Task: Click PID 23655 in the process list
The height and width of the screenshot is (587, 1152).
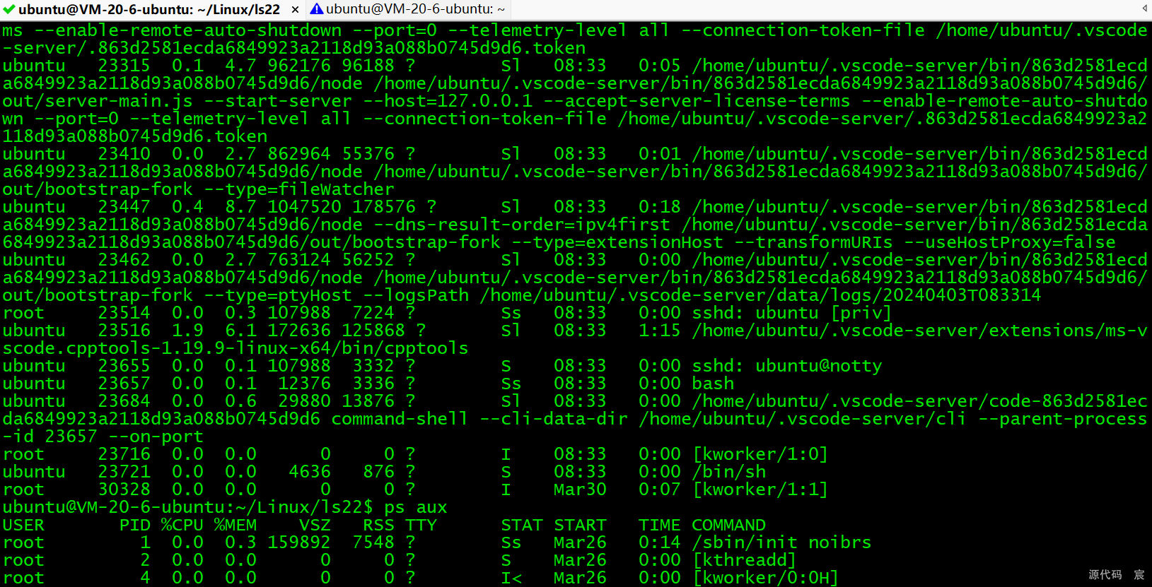Action: pos(124,366)
